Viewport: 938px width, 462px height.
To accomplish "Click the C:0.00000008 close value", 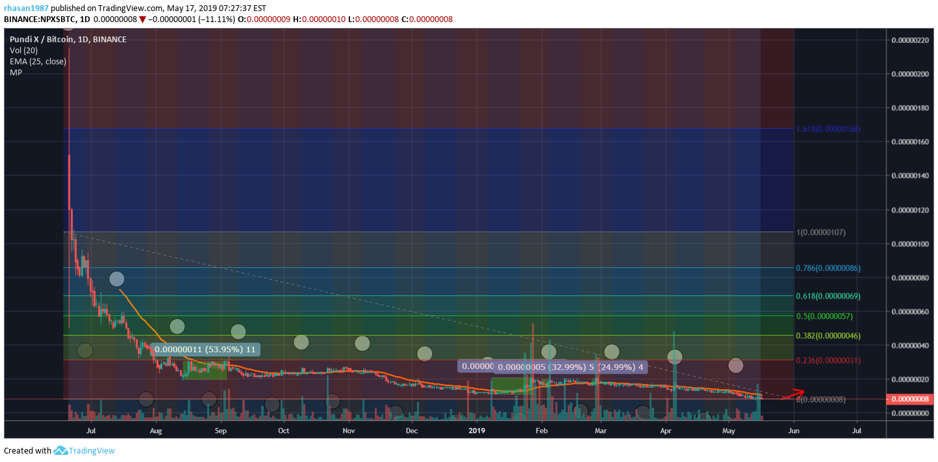I will tap(427, 19).
